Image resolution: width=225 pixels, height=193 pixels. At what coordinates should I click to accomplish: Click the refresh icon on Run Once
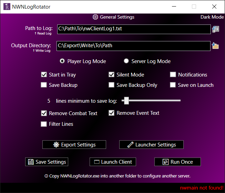(165, 162)
